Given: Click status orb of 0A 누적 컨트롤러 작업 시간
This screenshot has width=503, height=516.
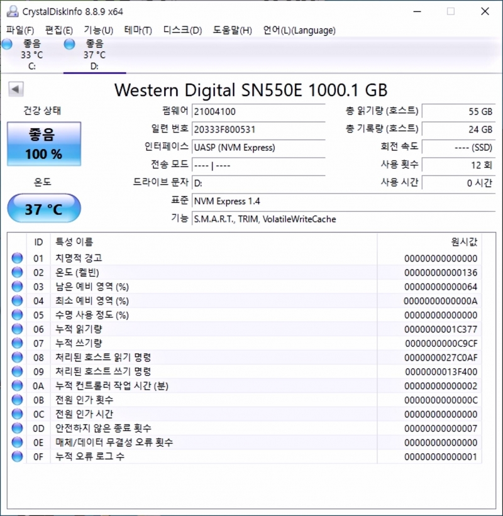Looking at the screenshot, I should [x=17, y=385].
